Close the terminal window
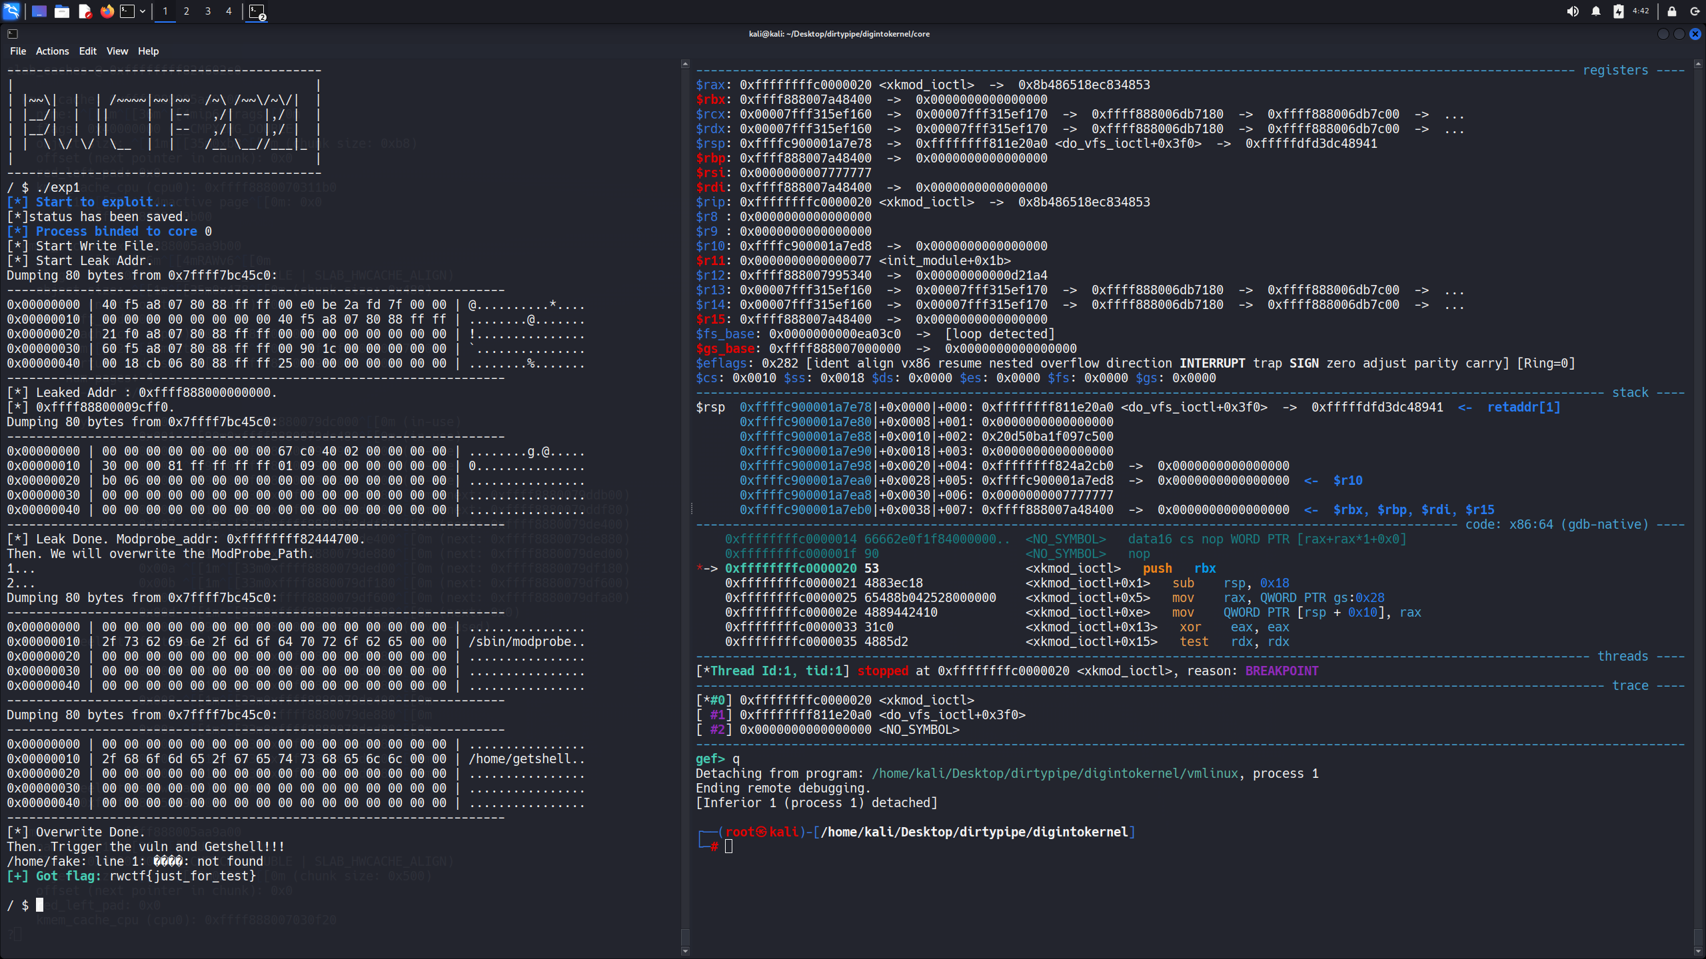The height and width of the screenshot is (959, 1706). [x=1695, y=34]
